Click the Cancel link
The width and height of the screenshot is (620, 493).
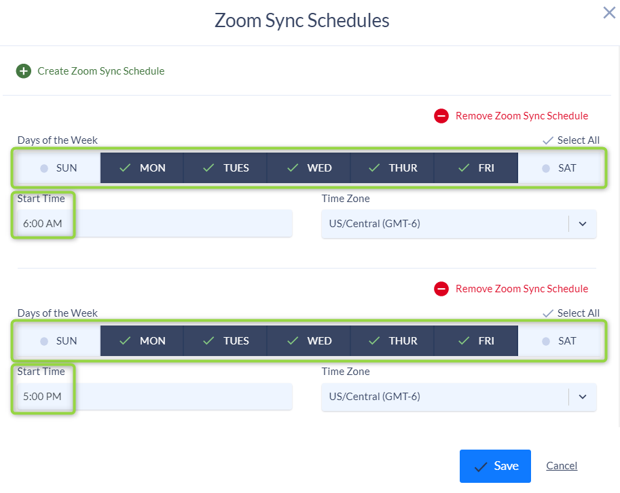[562, 466]
